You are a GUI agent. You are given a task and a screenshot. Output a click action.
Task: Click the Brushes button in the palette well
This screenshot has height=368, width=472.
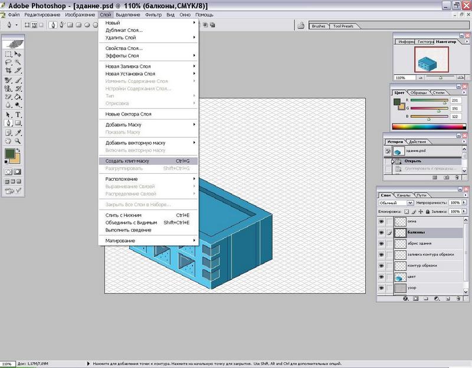318,26
